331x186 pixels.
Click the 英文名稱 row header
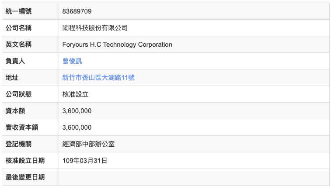(x=18, y=45)
